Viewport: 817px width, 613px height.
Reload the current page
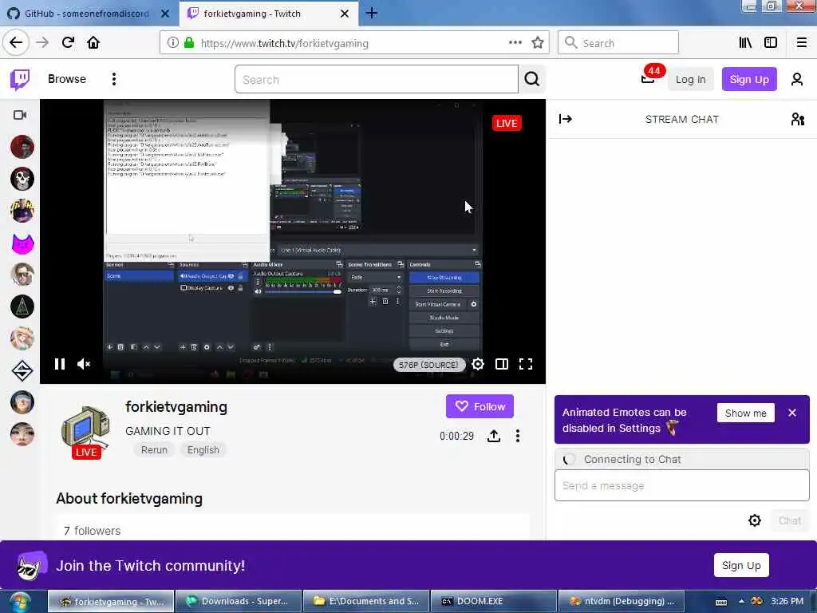(x=68, y=42)
